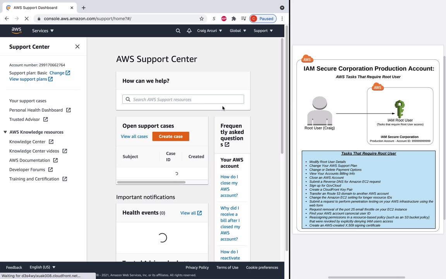Open the console search magnifier icon
This screenshot has width=446, height=279.
[x=178, y=31]
